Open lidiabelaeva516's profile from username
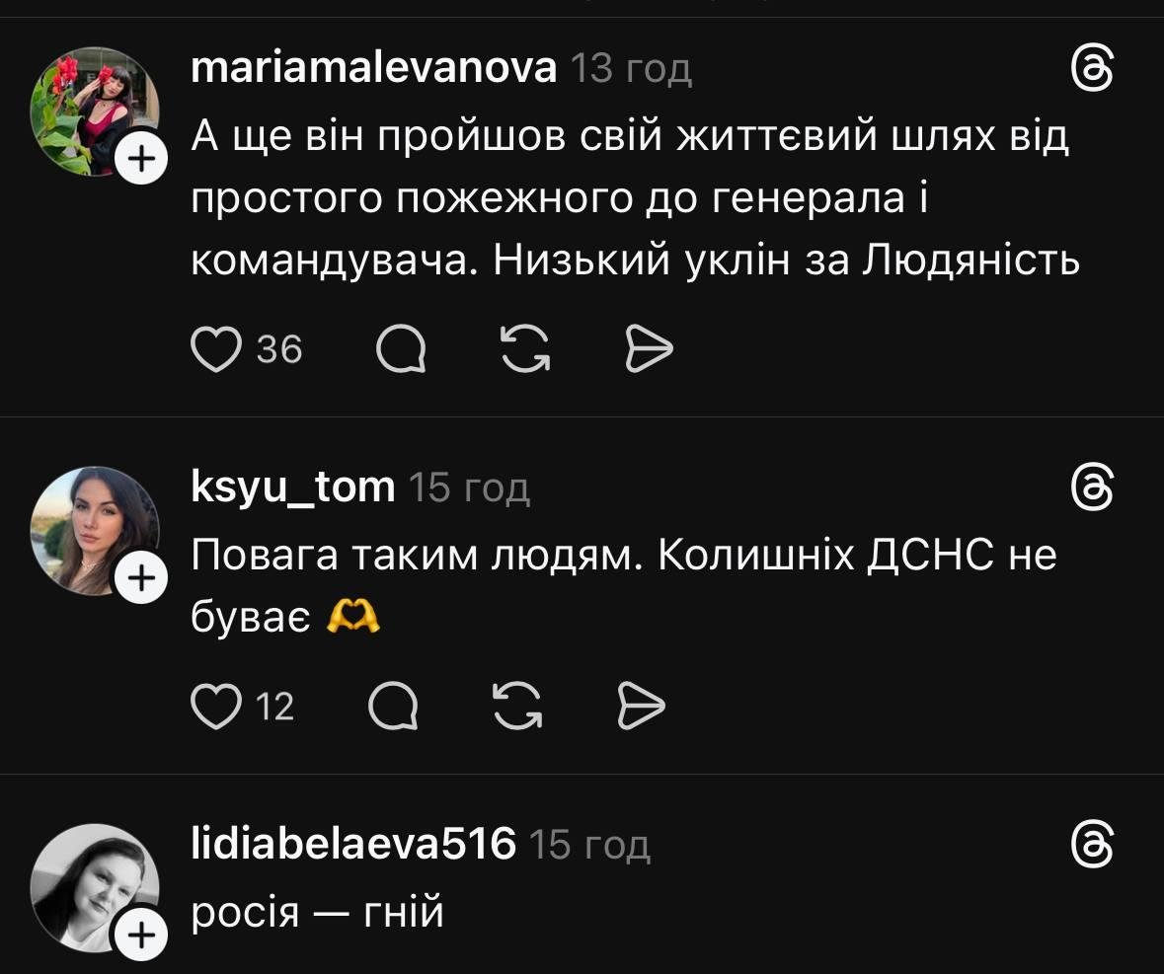This screenshot has height=974, width=1164. tap(352, 845)
